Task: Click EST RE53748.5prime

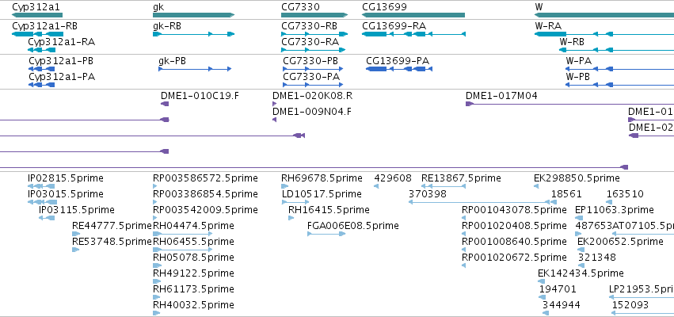Action: pyautogui.click(x=76, y=250)
